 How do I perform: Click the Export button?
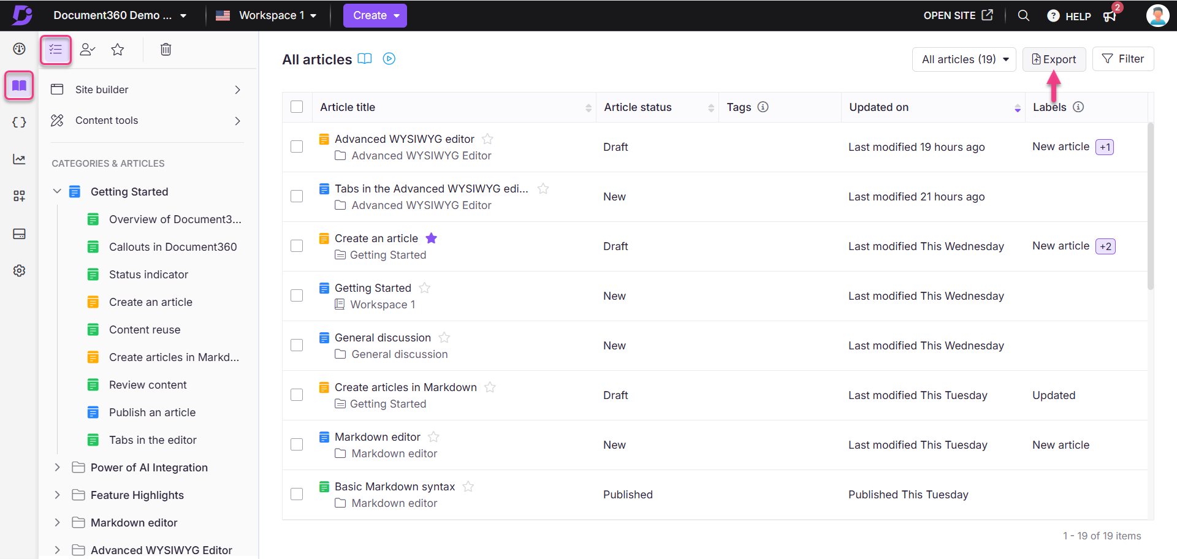point(1054,59)
